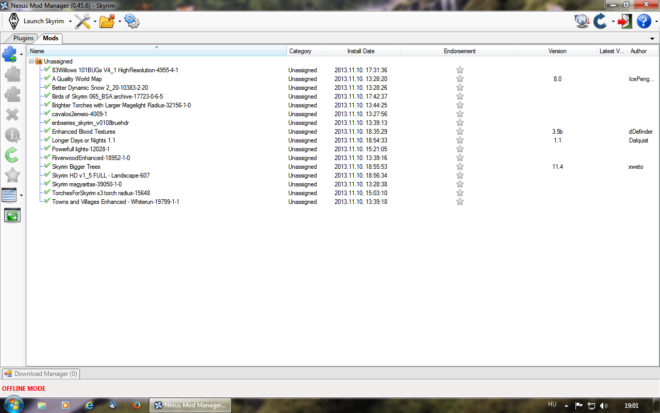Click the globe online status icon
The height and width of the screenshot is (413, 660).
(x=582, y=21)
